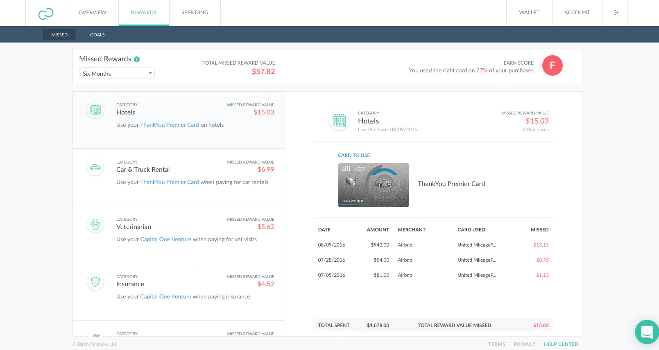
Task: Click the Total Reward Value Missed $15.03 amount
Action: 541,325
